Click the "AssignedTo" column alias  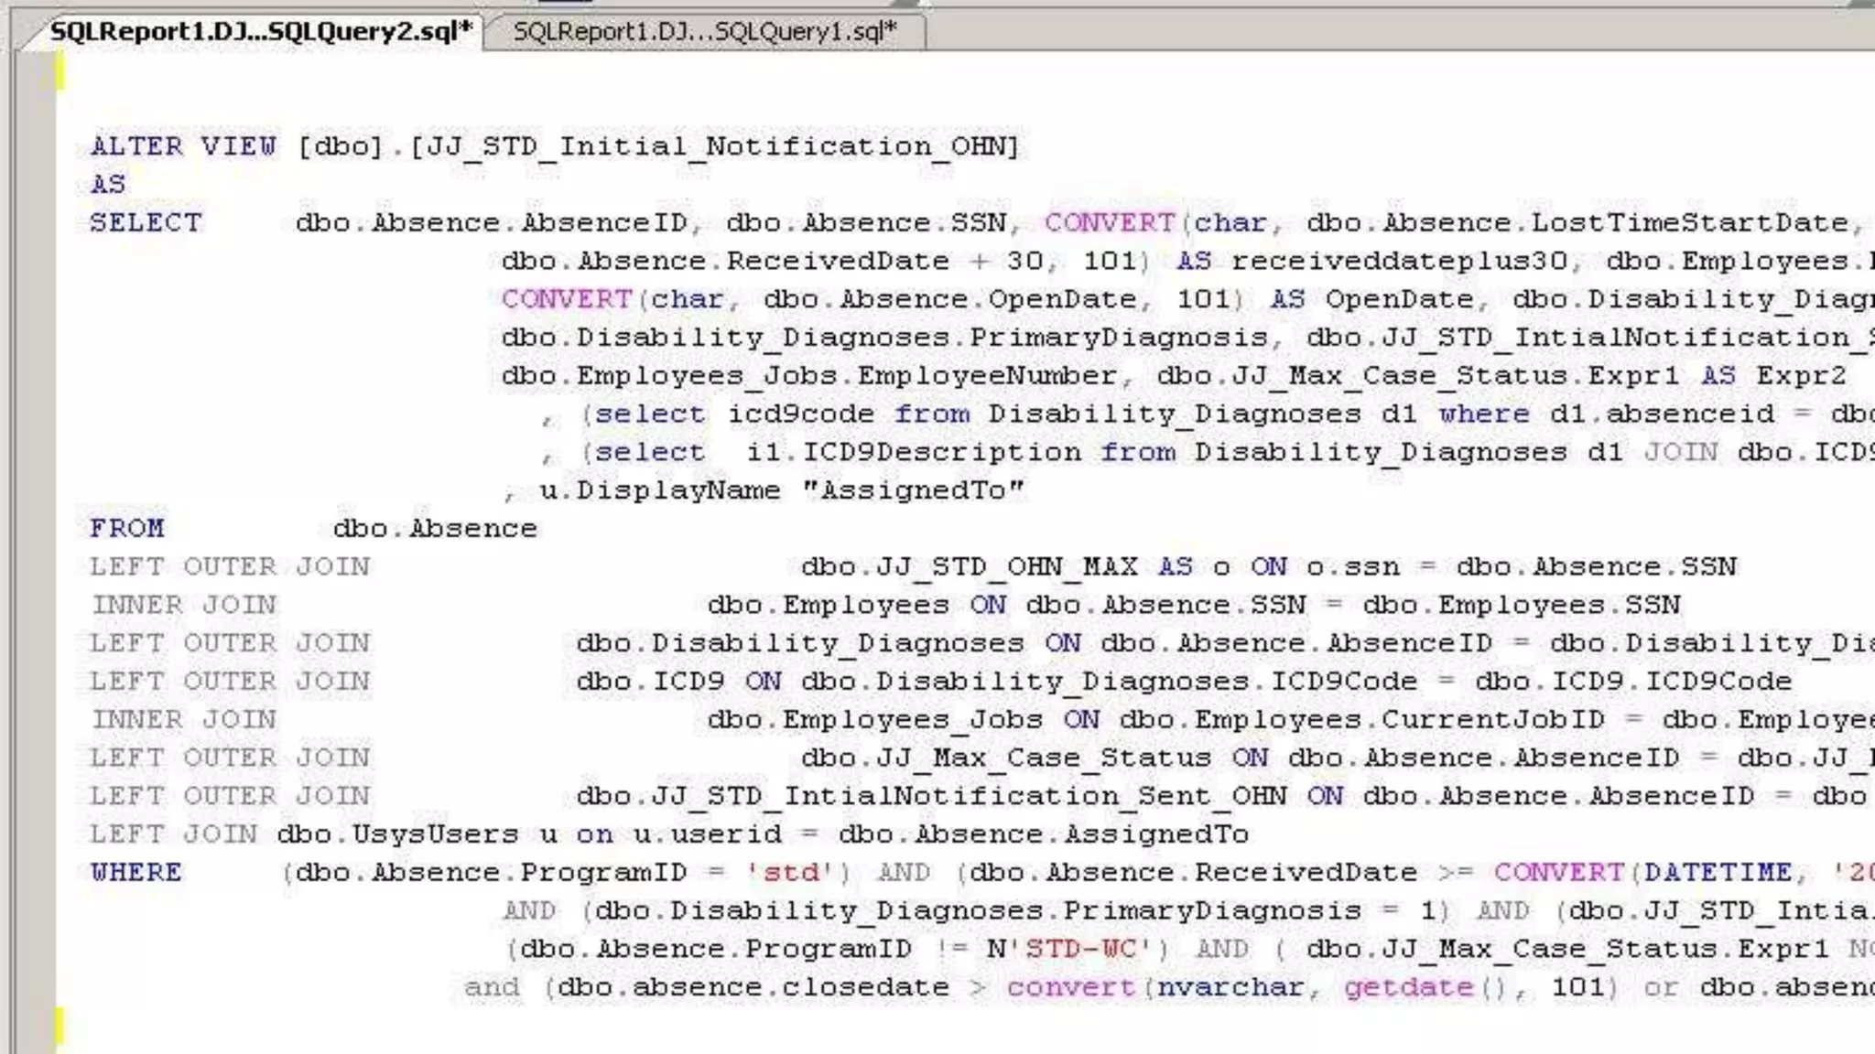coord(913,490)
